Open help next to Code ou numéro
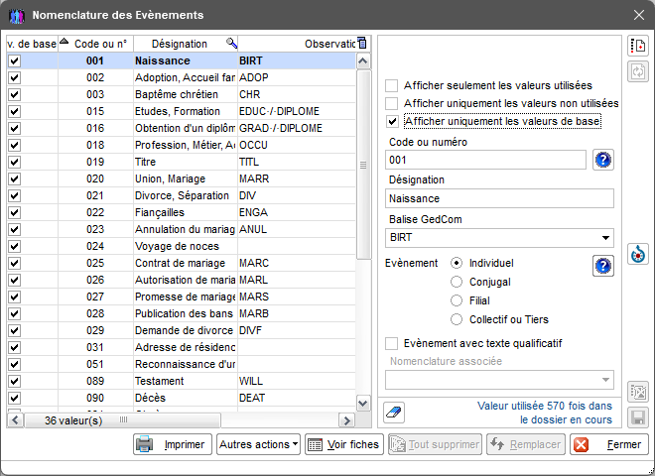655x476 pixels. pyautogui.click(x=602, y=160)
